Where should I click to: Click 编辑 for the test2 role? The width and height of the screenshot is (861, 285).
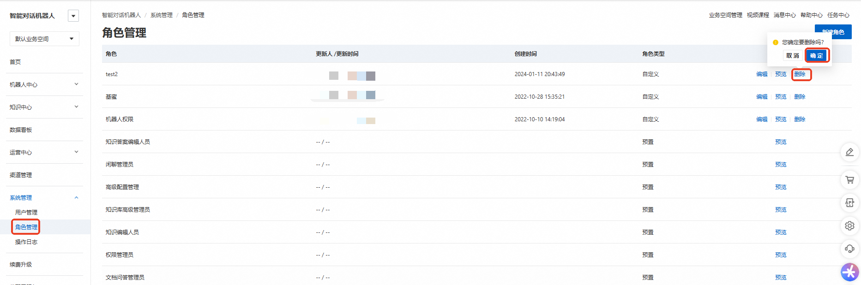click(x=762, y=74)
